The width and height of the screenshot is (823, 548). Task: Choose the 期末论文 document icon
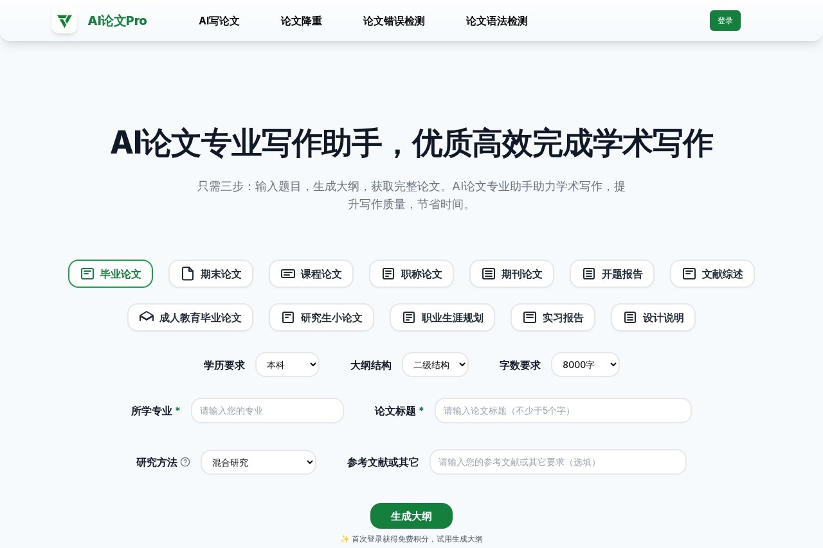click(x=188, y=274)
